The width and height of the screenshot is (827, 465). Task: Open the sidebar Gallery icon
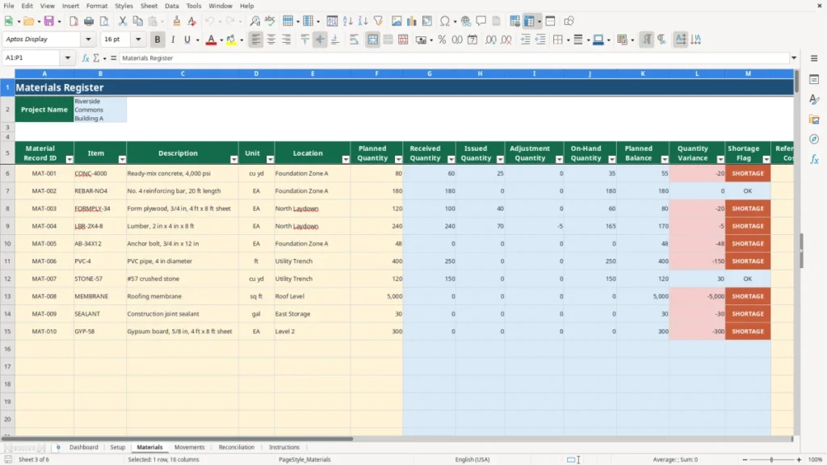click(x=814, y=119)
